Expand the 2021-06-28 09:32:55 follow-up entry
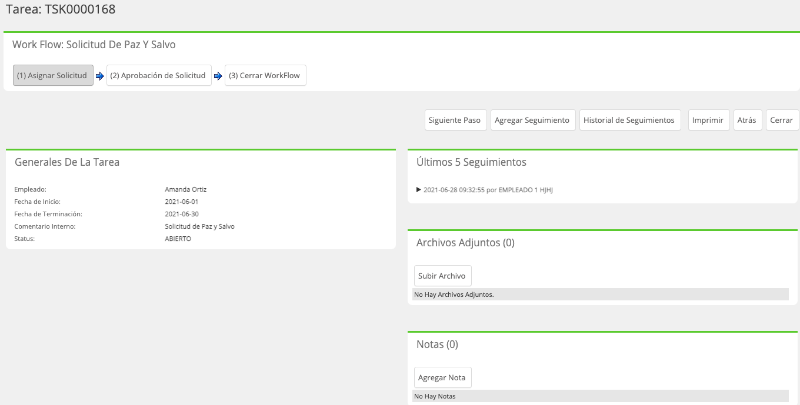This screenshot has width=800, height=405. [485, 190]
